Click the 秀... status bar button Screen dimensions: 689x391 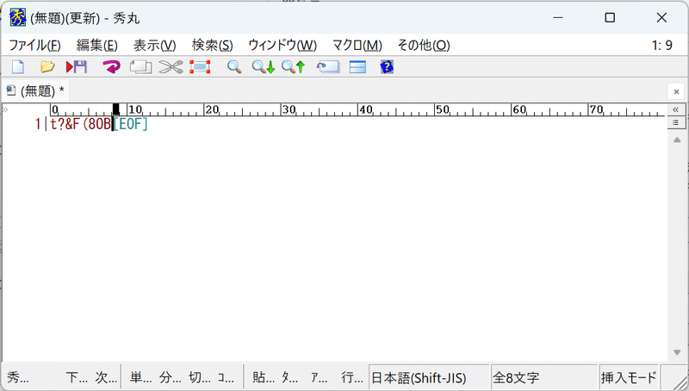click(18, 377)
